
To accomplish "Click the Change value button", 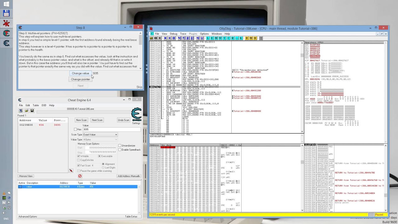I will coord(80,73).
